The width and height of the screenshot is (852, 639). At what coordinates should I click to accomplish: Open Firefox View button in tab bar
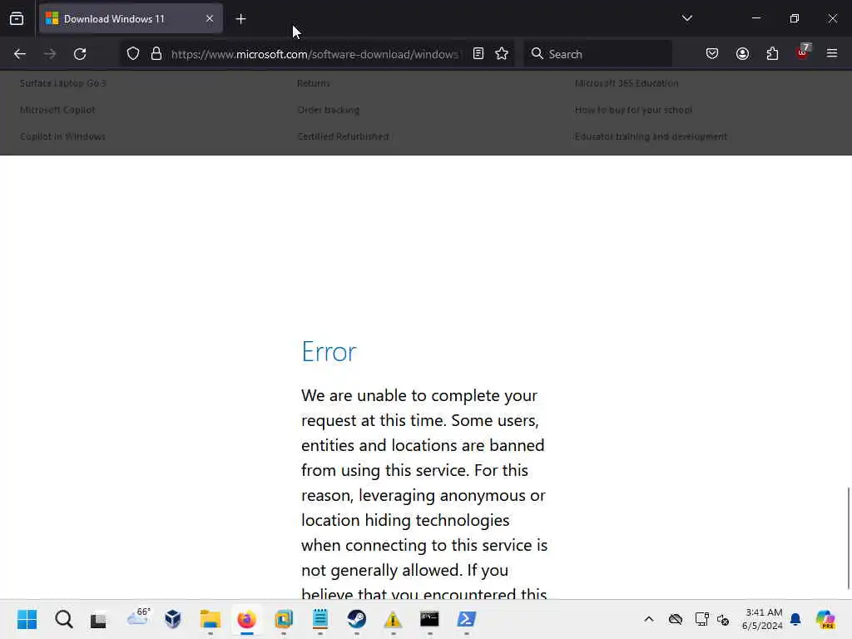[17, 19]
